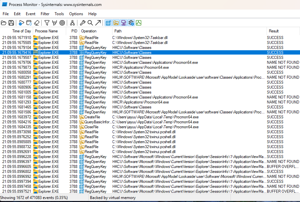Select the row at time 21:09:55.8992691
Screen dimensions: 300x202
(150, 152)
